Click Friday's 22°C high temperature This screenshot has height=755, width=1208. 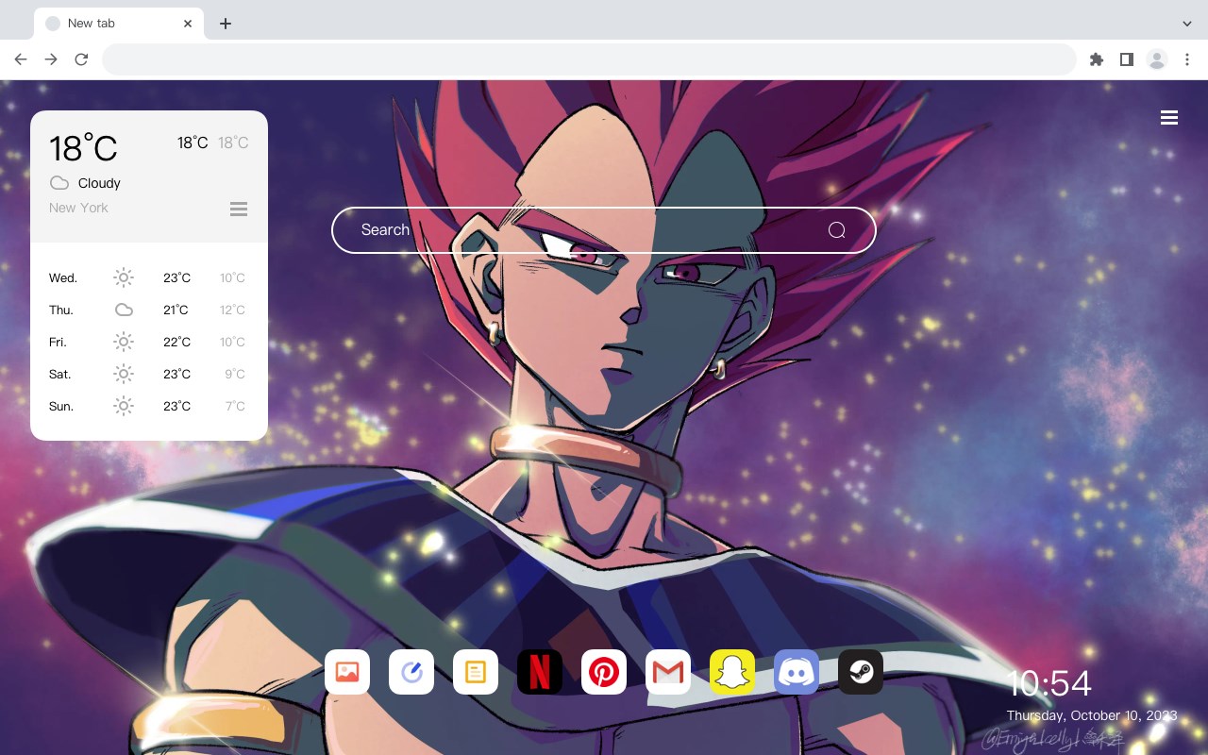(x=176, y=342)
